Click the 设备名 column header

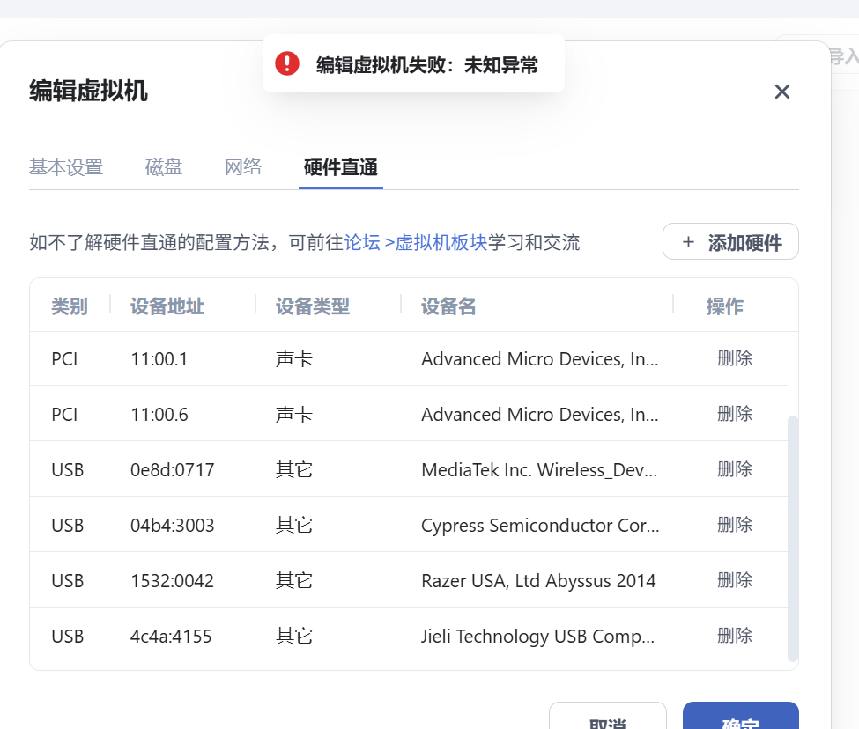[448, 306]
